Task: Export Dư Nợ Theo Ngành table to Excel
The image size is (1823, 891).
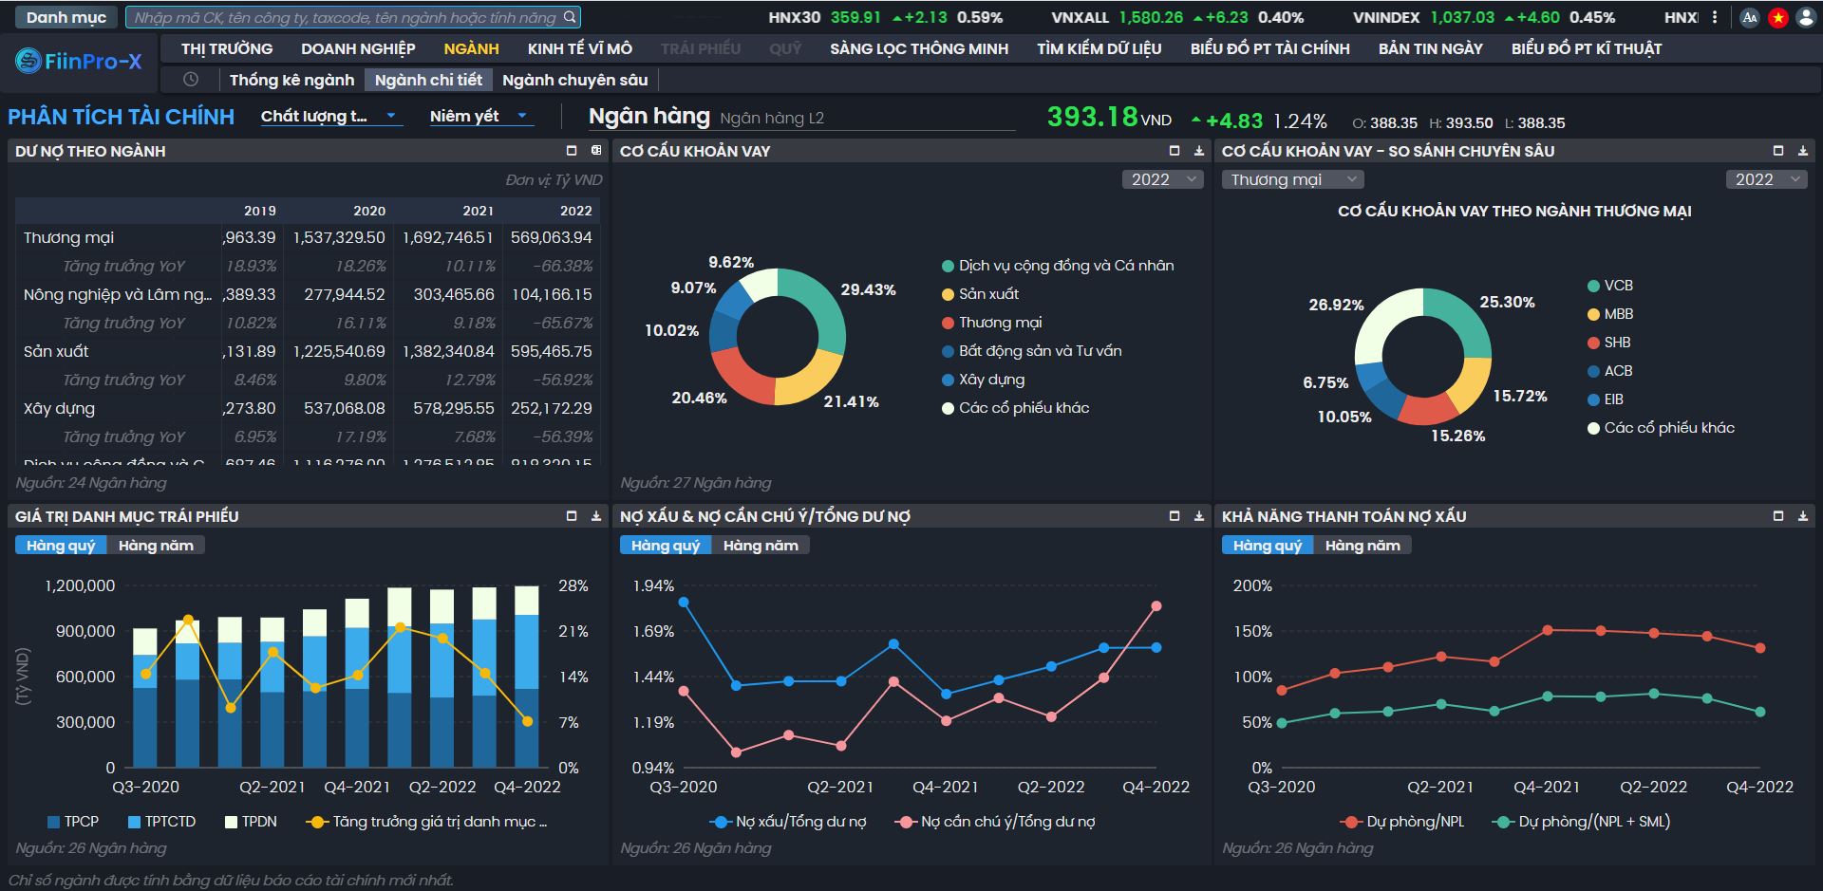Action: click(596, 151)
